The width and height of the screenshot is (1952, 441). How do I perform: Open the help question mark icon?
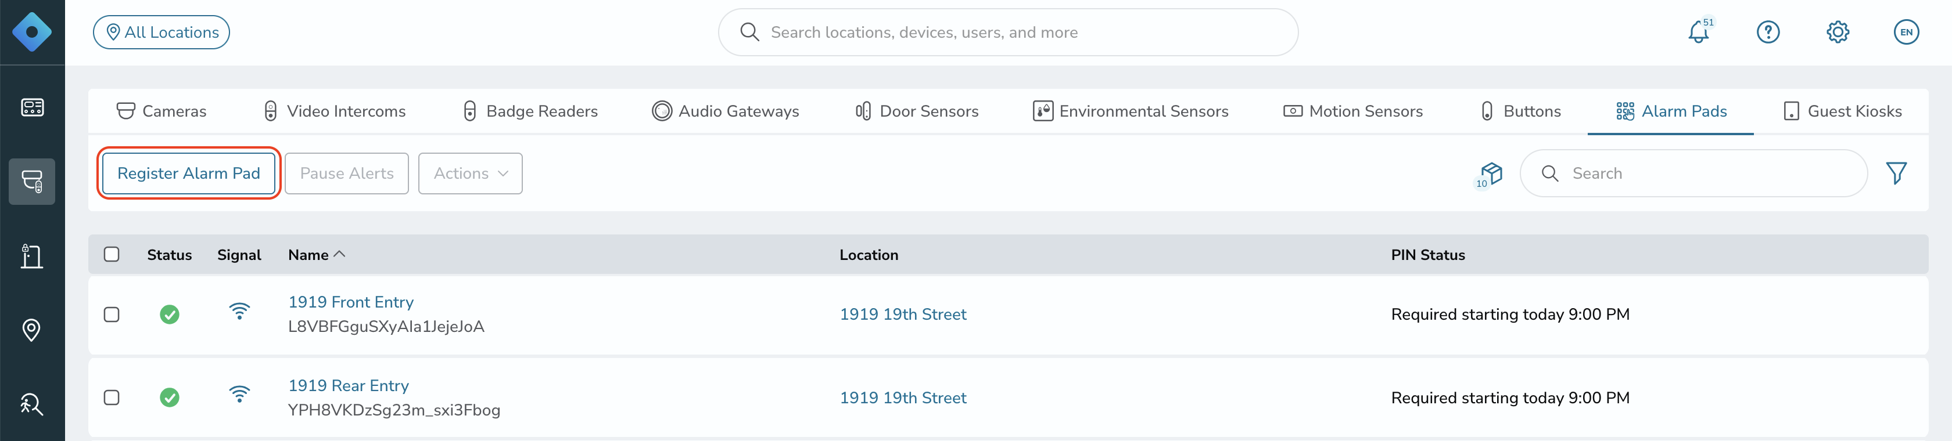click(x=1768, y=32)
